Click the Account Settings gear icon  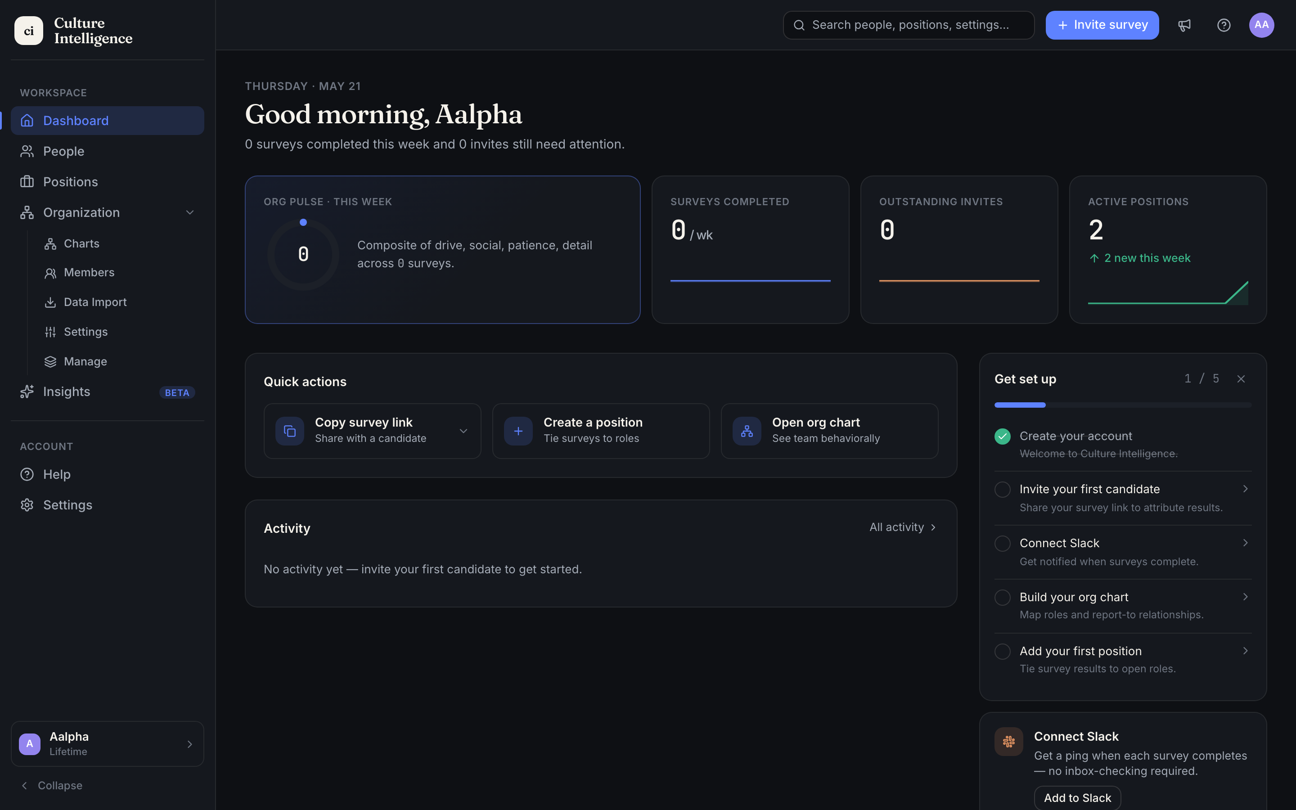27,505
